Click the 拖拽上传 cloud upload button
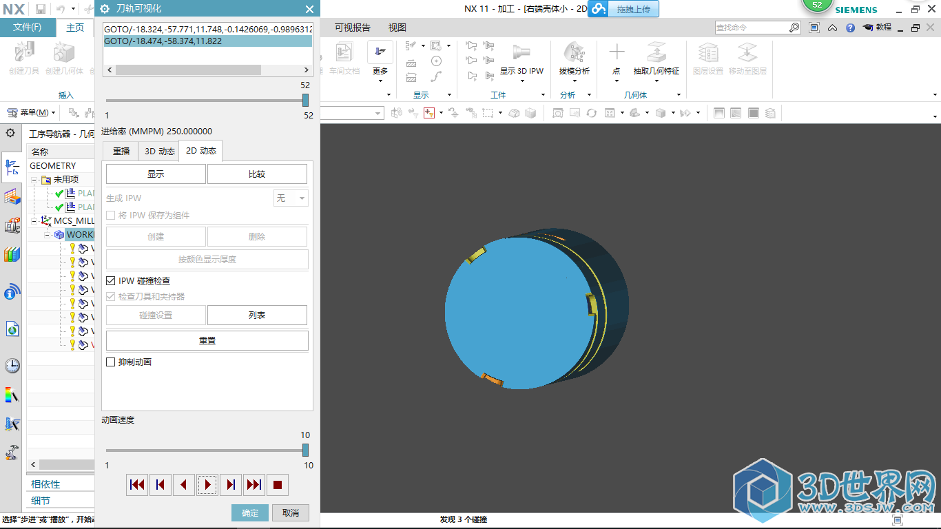941x529 pixels. (623, 9)
